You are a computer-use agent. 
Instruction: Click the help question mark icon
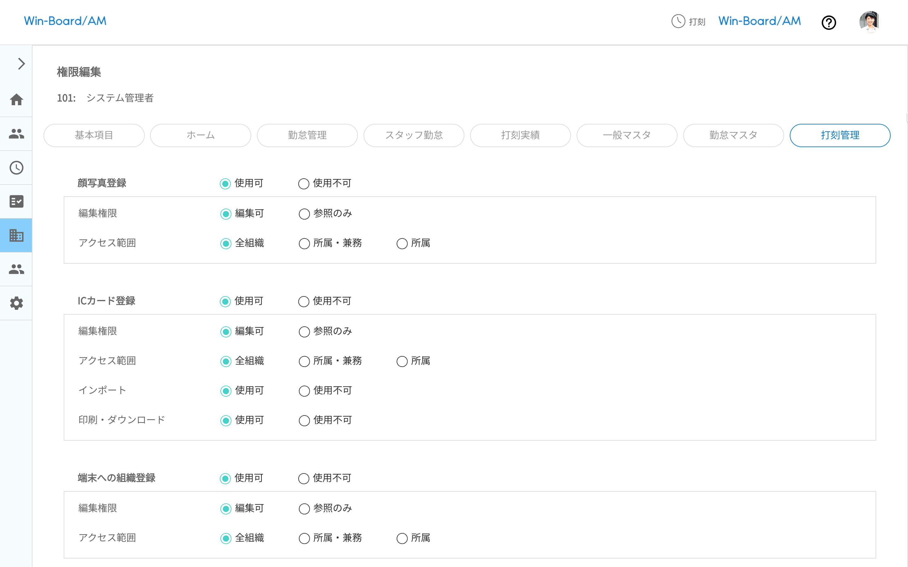point(829,22)
